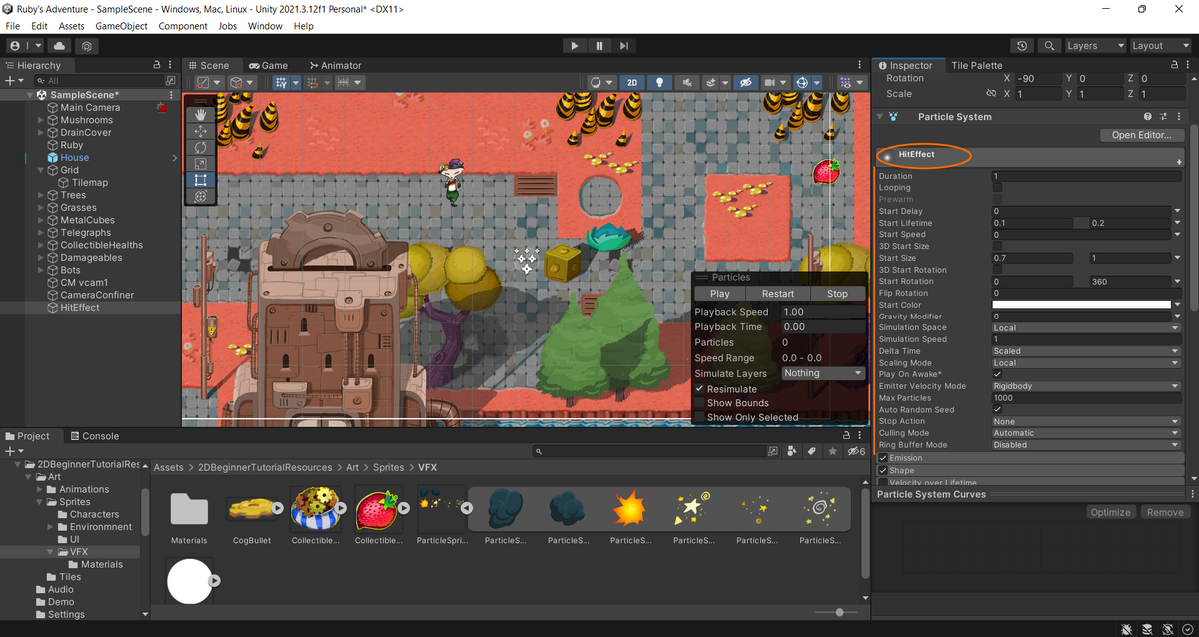Viewport: 1199px width, 637px height.
Task: Open the Scaling Mode dropdown
Action: click(x=1086, y=363)
